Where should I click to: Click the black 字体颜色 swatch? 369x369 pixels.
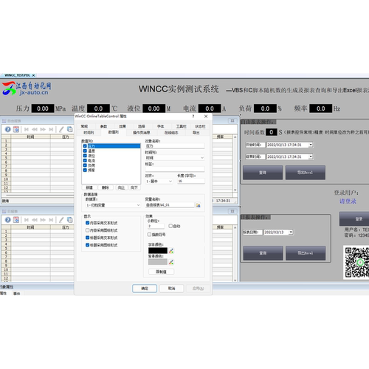pos(158,251)
